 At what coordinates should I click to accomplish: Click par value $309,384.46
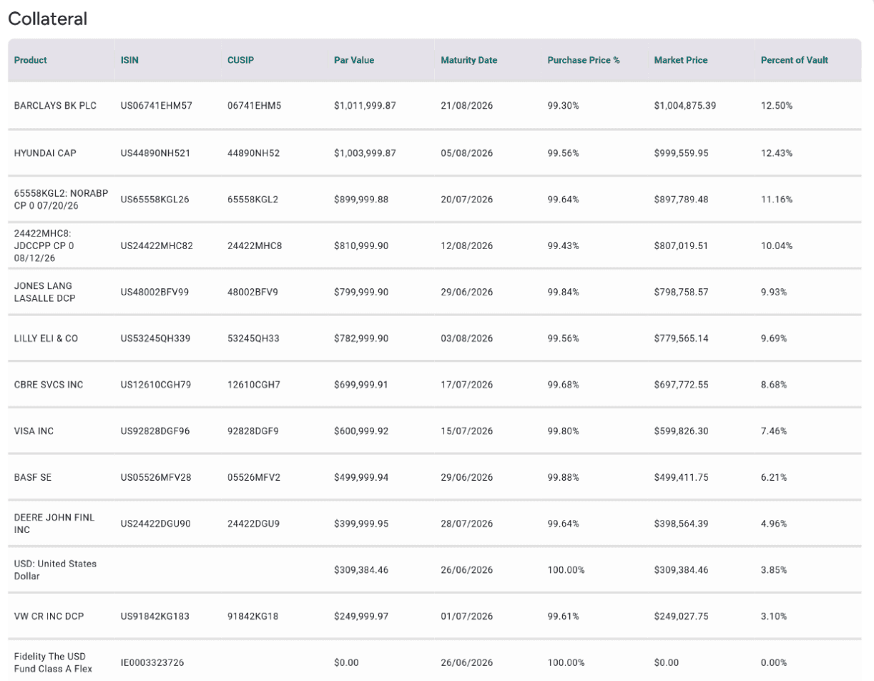tap(361, 570)
